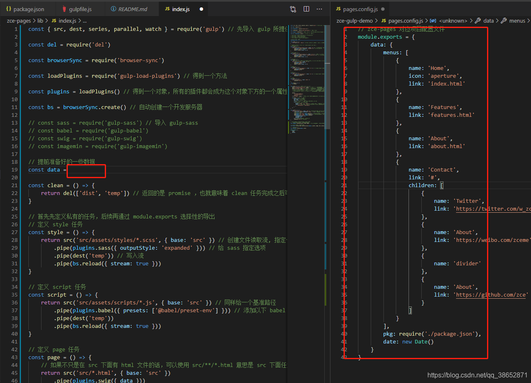Open the lib breadcrumb folder

click(x=40, y=21)
